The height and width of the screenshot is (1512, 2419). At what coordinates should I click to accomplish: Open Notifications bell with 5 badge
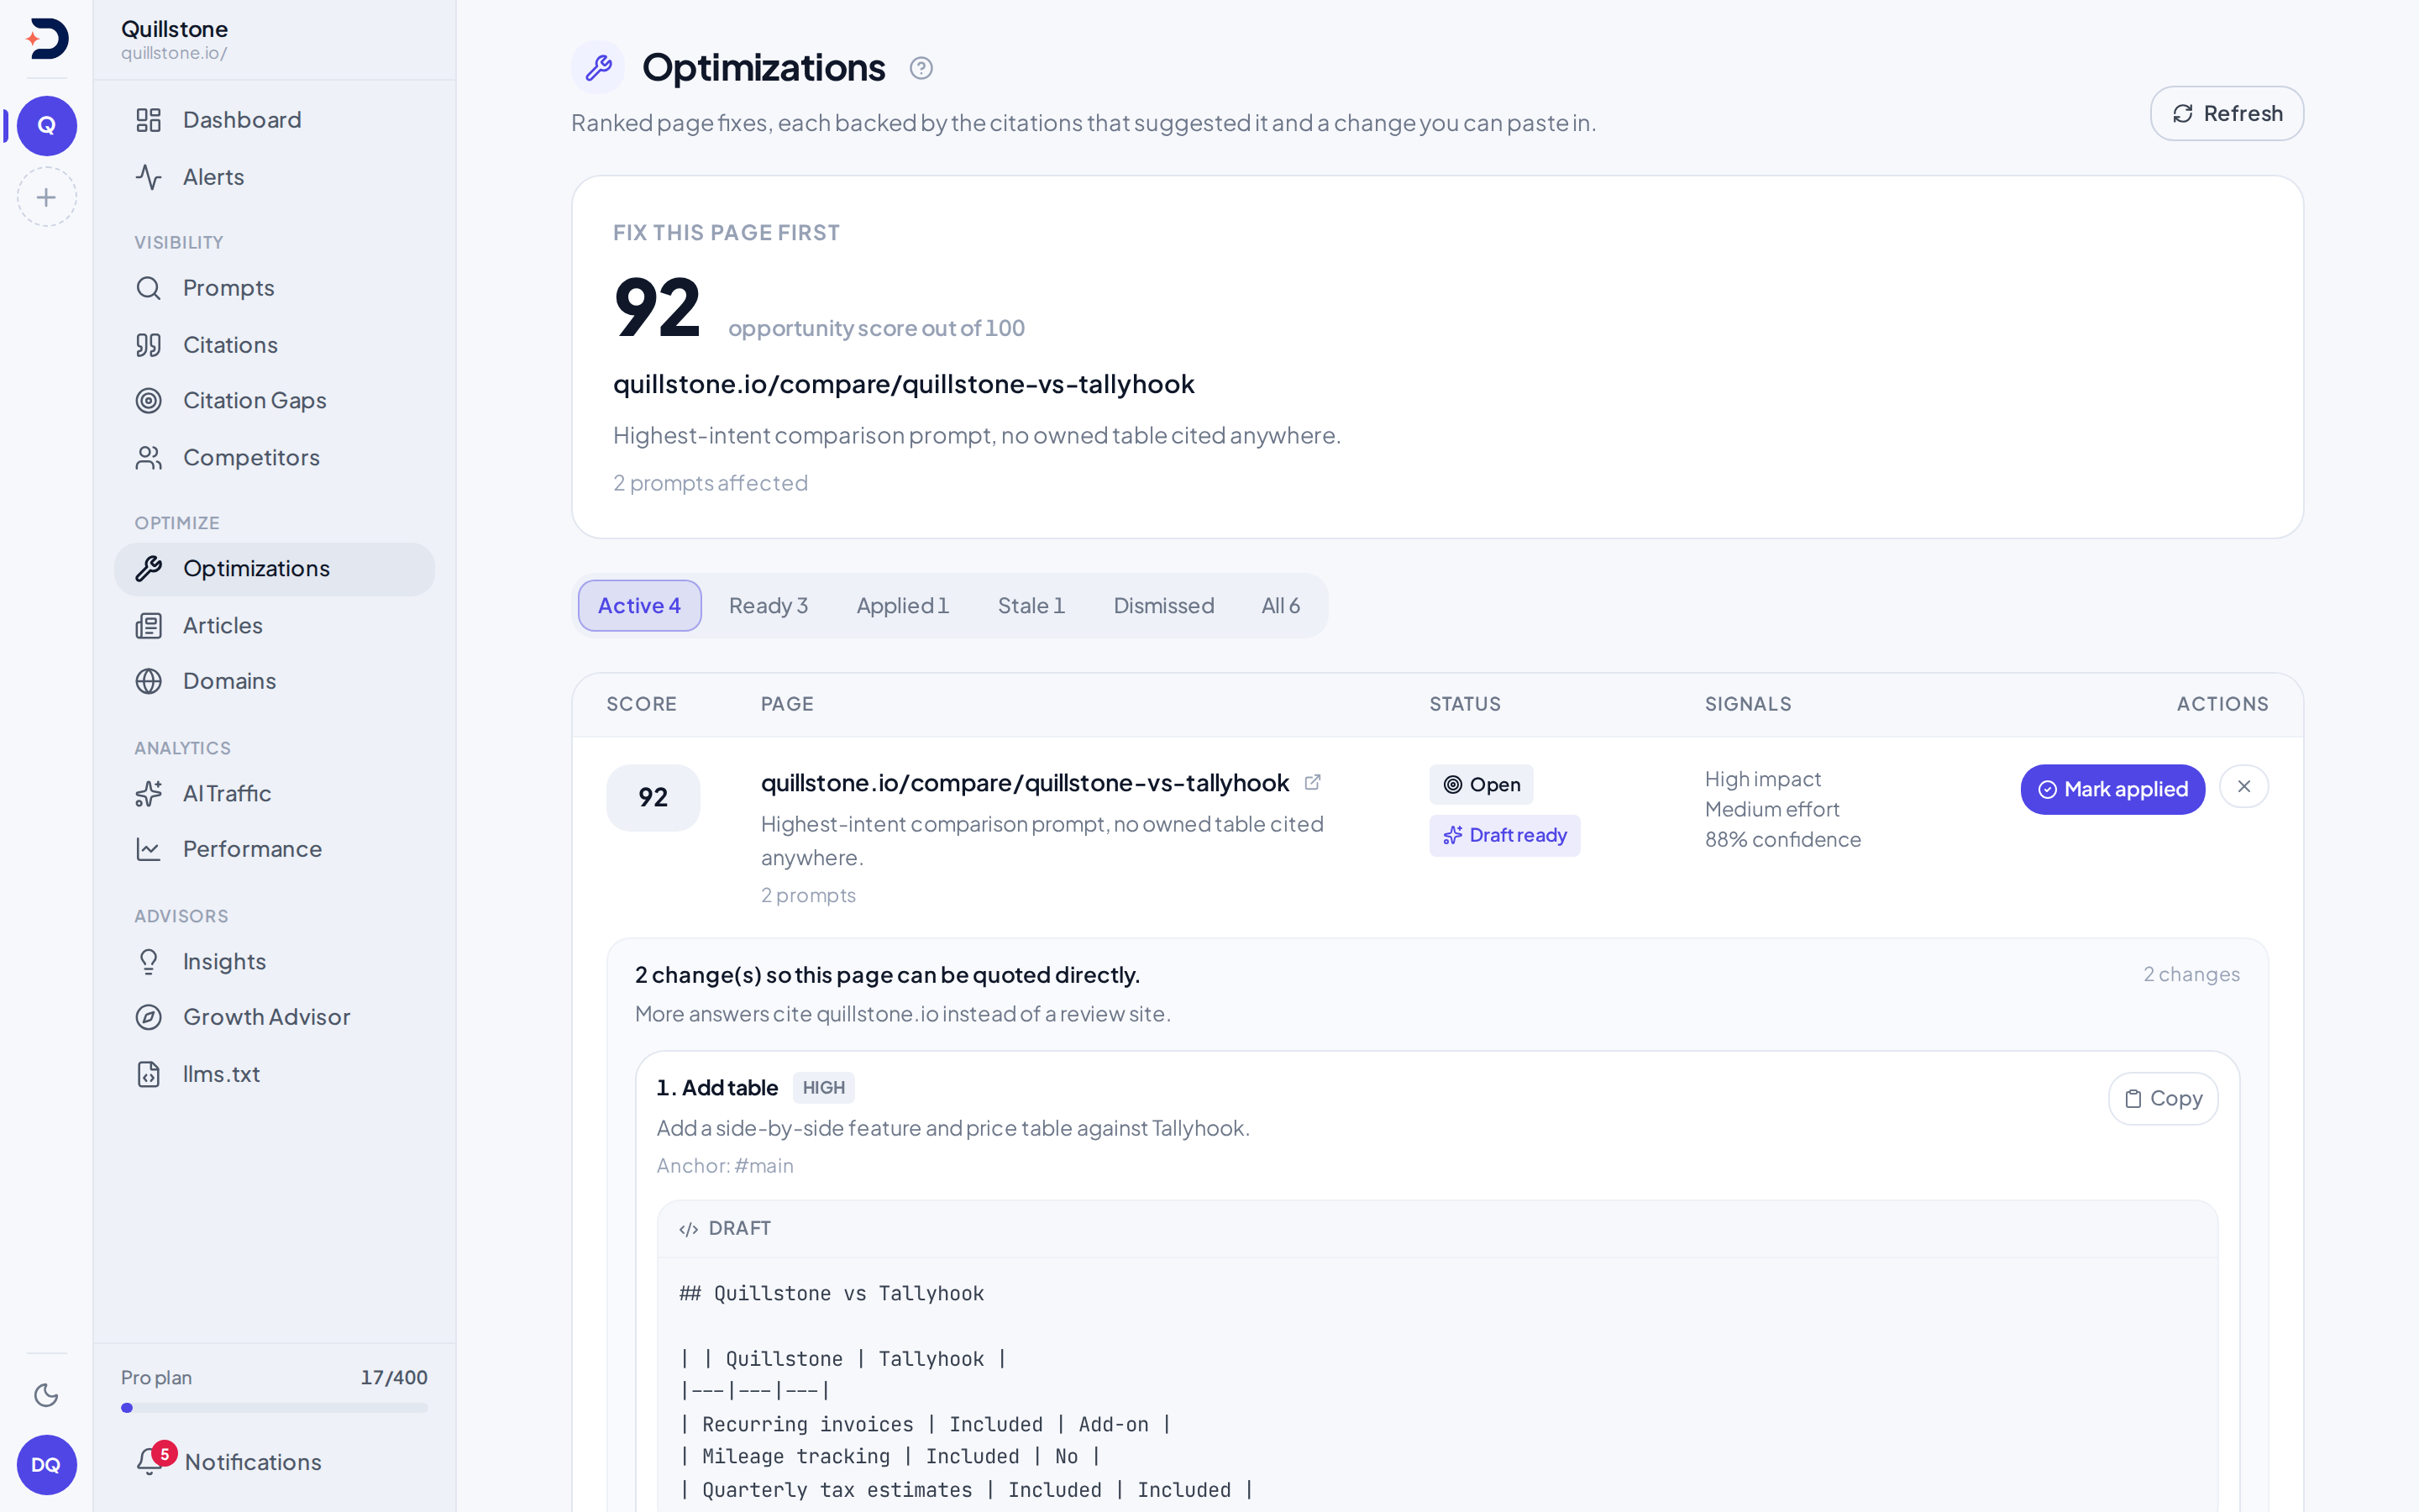[274, 1462]
